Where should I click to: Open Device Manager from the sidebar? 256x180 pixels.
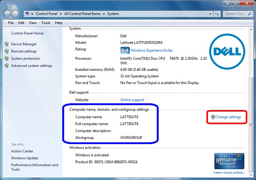coord(24,44)
